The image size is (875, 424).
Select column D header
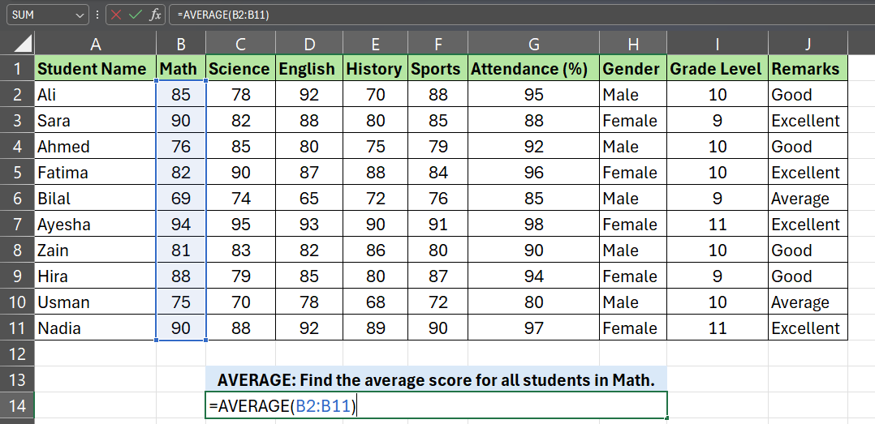pos(309,44)
